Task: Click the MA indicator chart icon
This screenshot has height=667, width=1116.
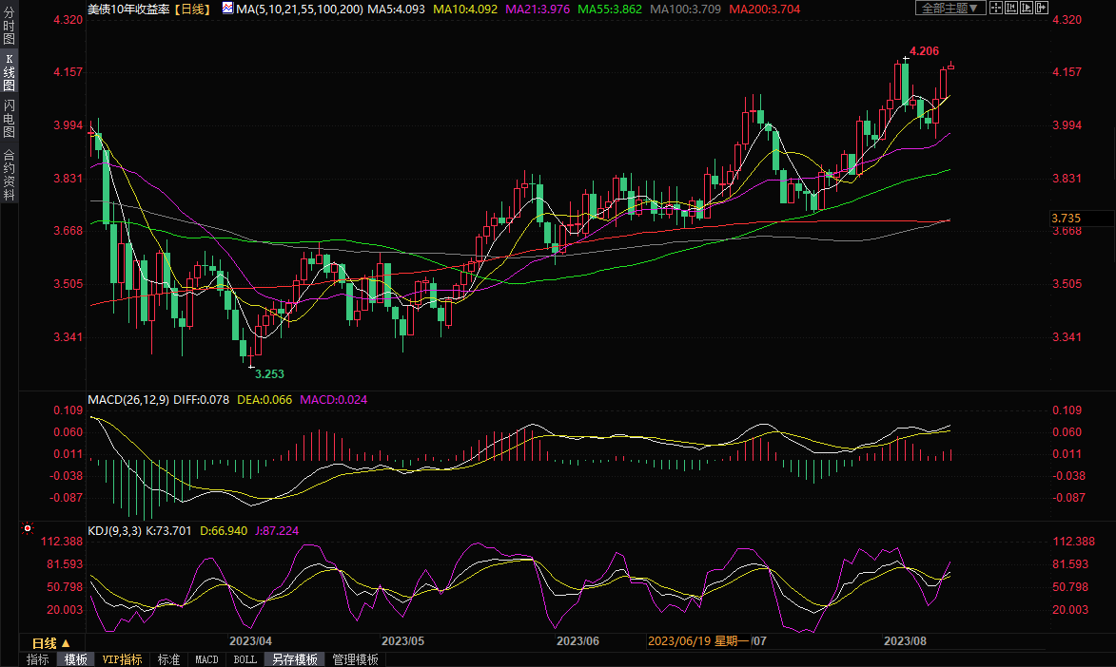Action: 226,9
